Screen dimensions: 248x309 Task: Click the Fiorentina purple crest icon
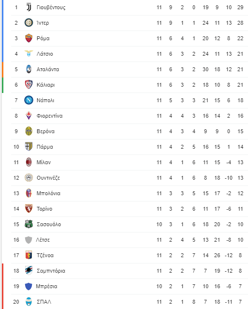point(29,116)
